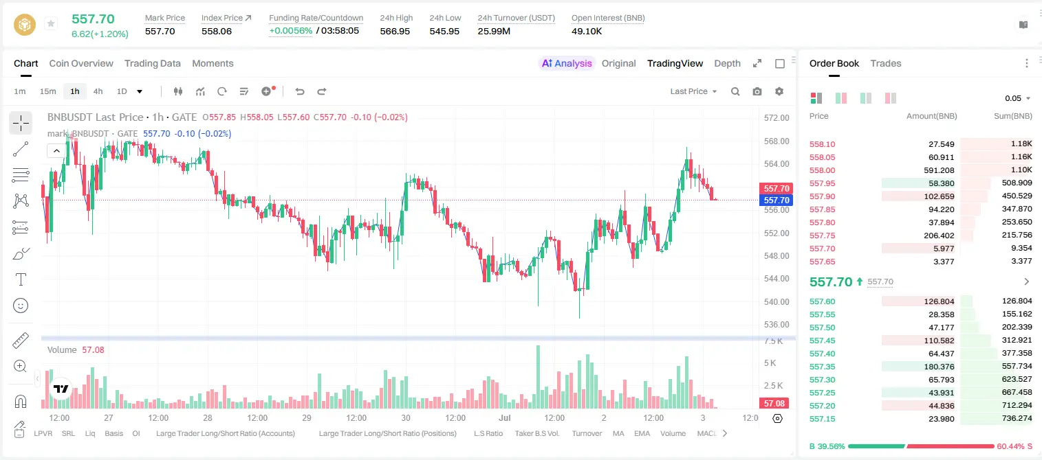
Task: Switch to the Trades tab
Action: (885, 63)
